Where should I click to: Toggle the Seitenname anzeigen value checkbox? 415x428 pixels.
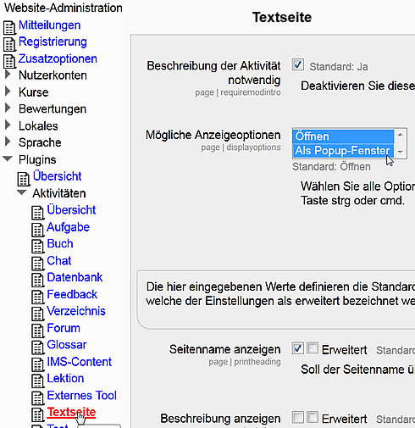click(298, 348)
